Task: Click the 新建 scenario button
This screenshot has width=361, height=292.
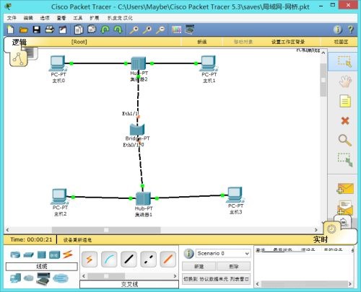Action: (199, 267)
